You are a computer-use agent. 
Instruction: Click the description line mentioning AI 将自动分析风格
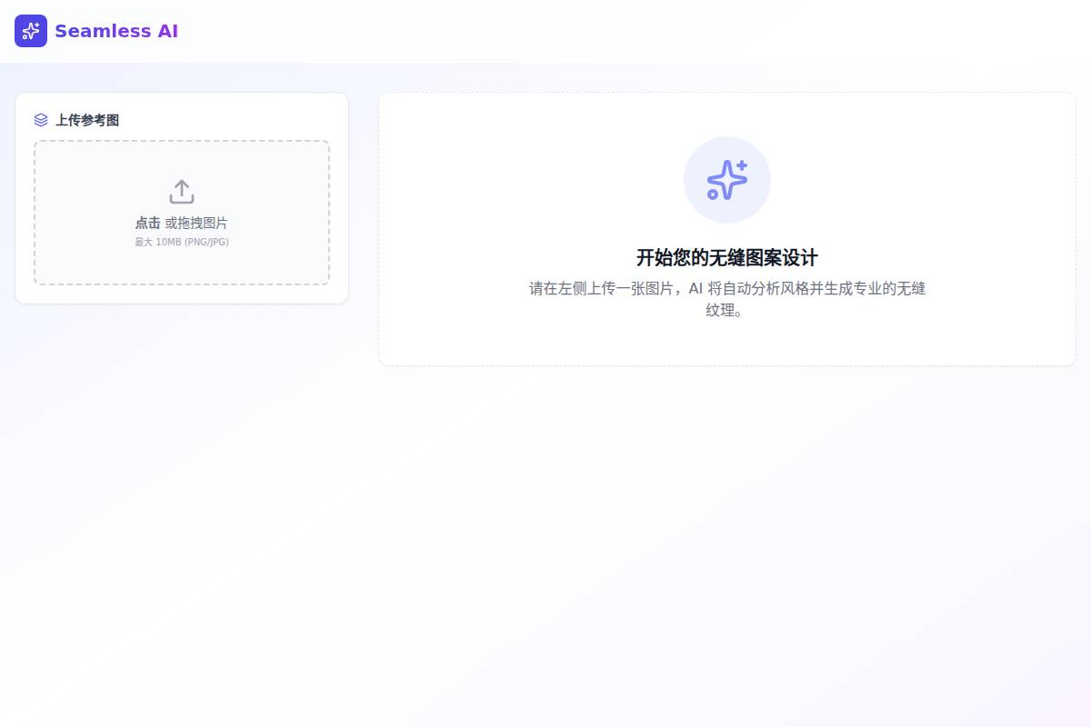pyautogui.click(x=727, y=288)
